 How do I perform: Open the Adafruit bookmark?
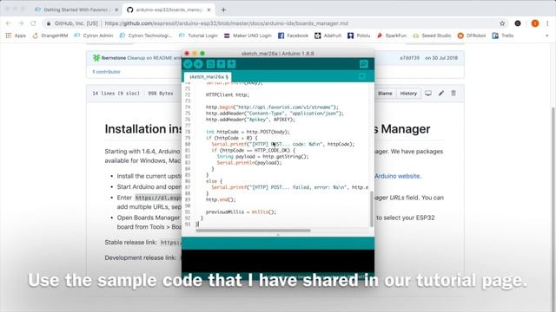pos(328,36)
